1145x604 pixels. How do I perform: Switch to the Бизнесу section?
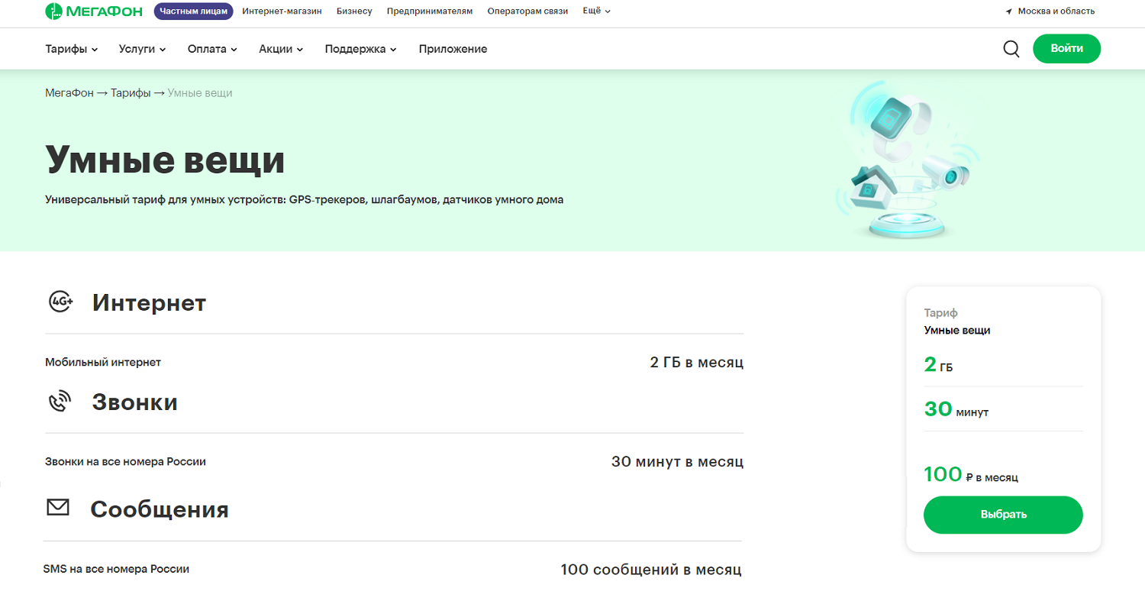(354, 11)
